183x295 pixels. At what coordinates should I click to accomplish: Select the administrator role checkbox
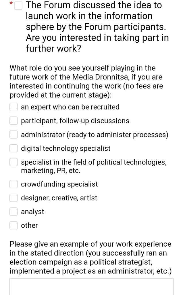click(x=14, y=135)
